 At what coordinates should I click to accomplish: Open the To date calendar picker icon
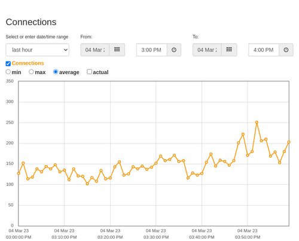[x=229, y=50]
